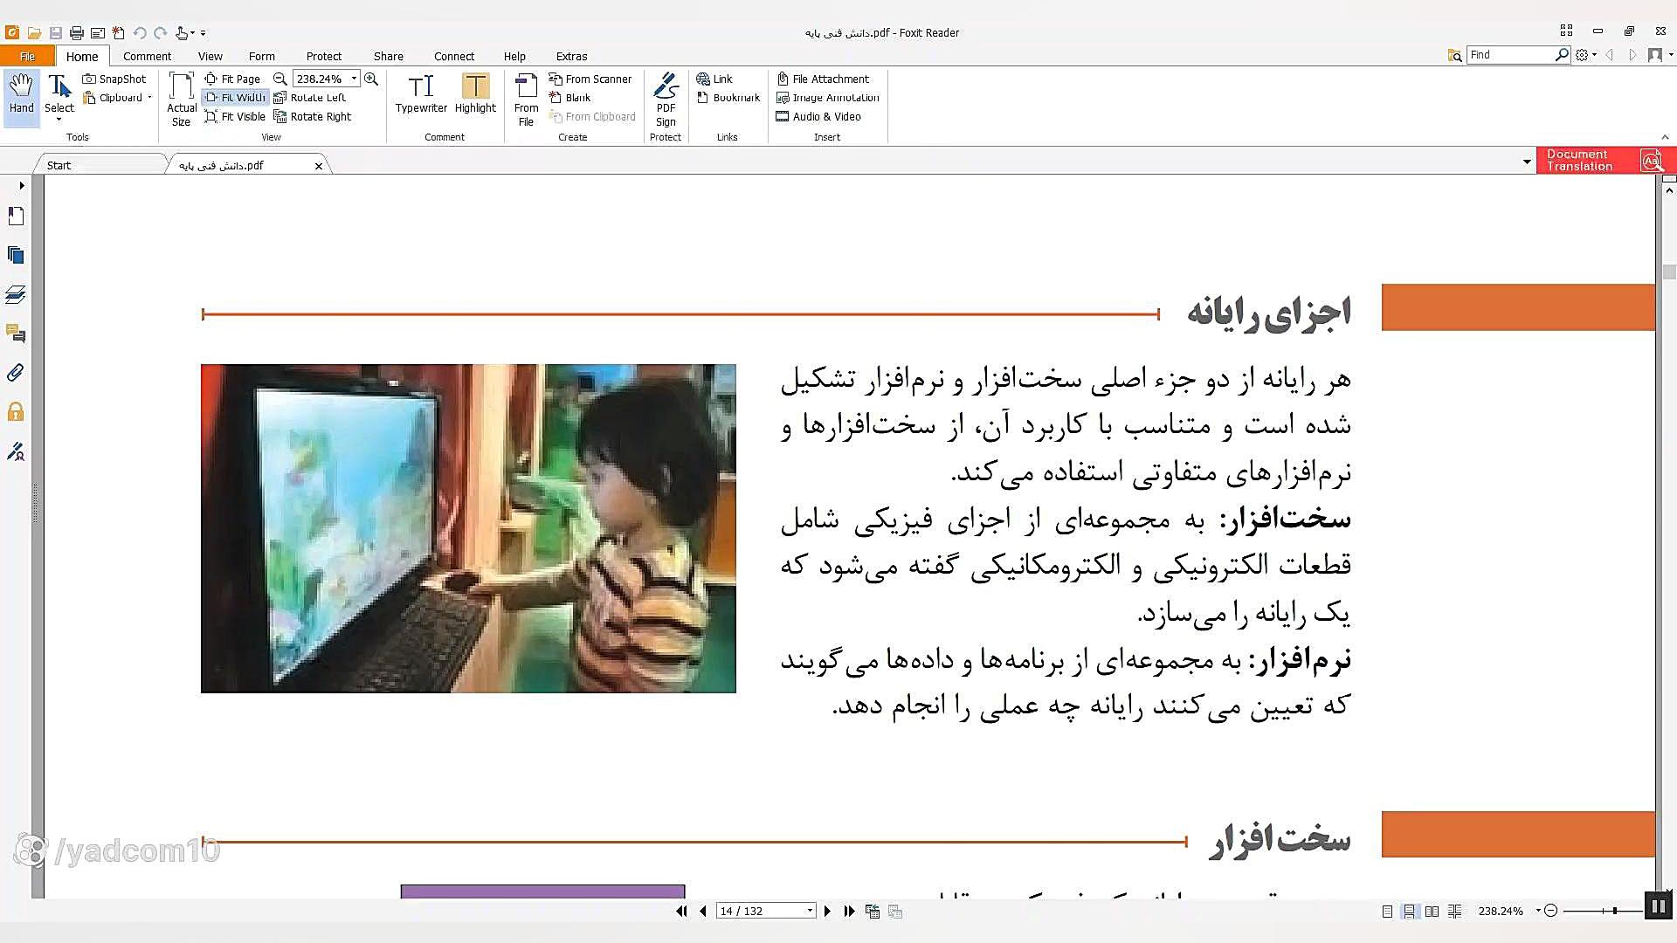Screen dimensions: 1677x943
Task: Enable facing pages view mode
Action: pos(1432,911)
